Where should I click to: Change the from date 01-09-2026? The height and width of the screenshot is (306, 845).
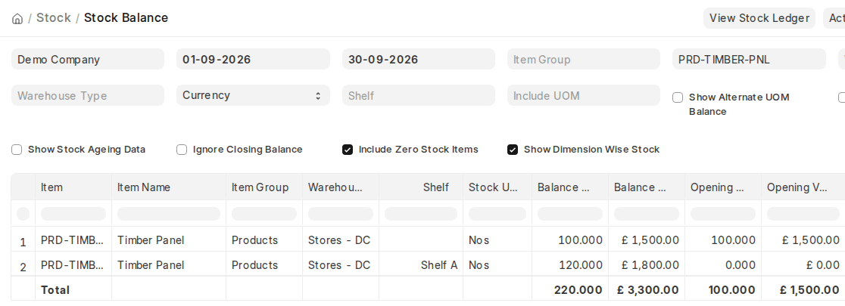point(254,59)
